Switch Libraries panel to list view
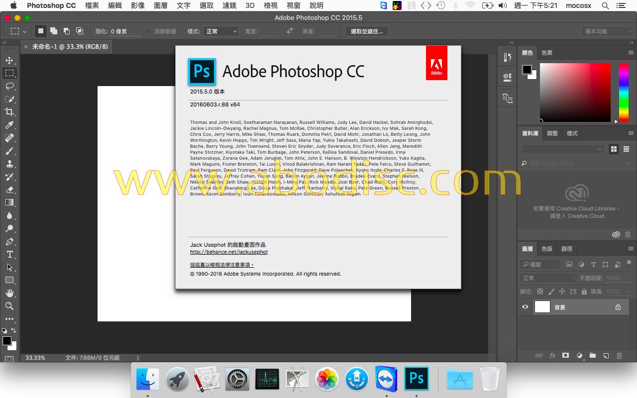637x398 pixels. 626,149
